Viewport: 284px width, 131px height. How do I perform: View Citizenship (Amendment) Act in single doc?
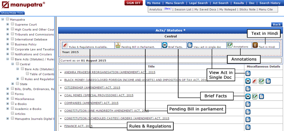coord(248,89)
